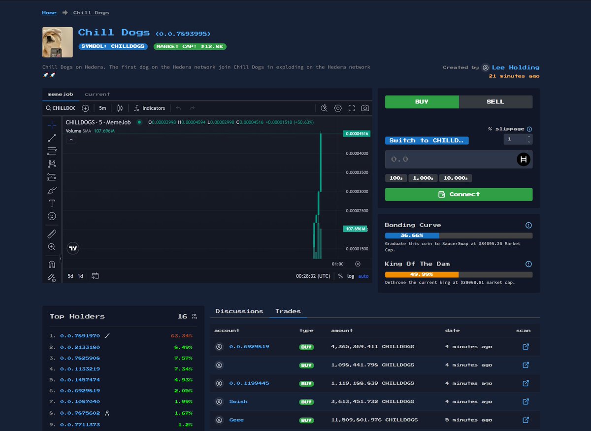This screenshot has width=591, height=431.
Task: Switch to the memejob chart tab
Action: tap(61, 94)
